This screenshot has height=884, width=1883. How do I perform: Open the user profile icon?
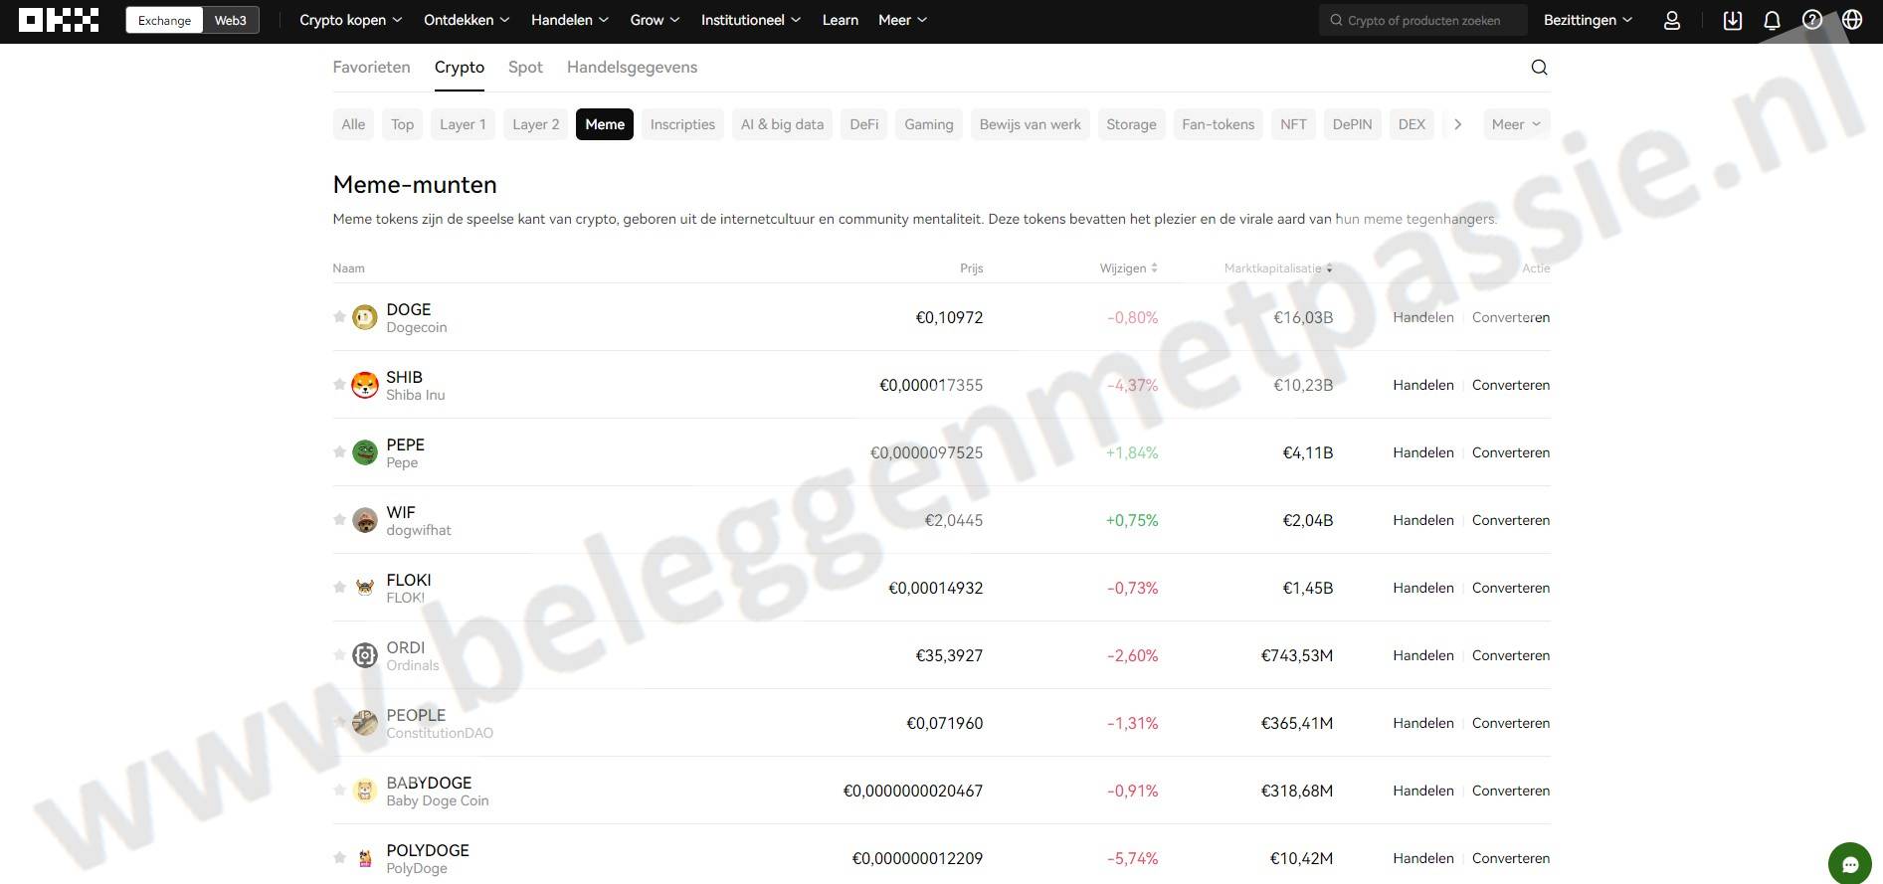pos(1672,20)
